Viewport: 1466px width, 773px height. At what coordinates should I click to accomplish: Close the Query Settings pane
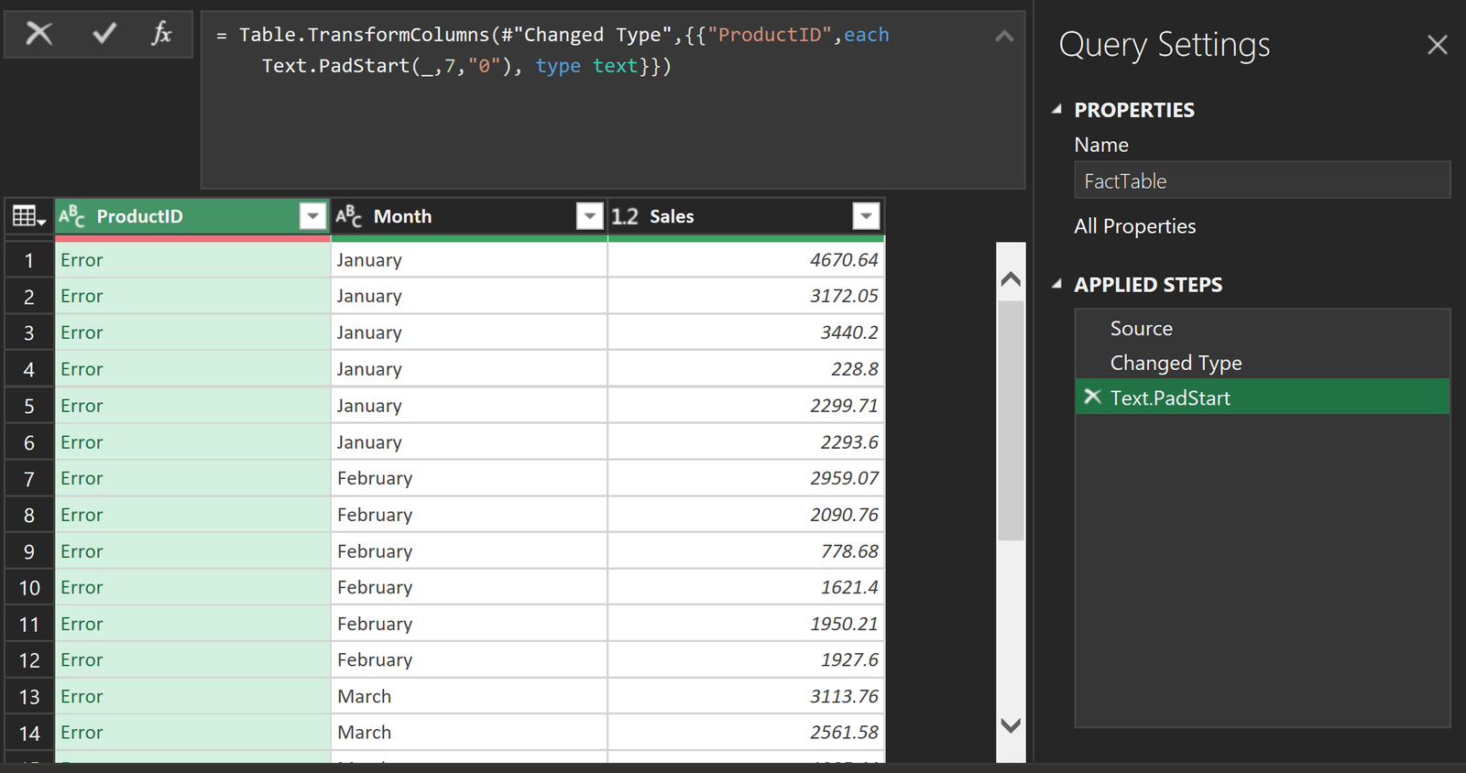tap(1437, 44)
